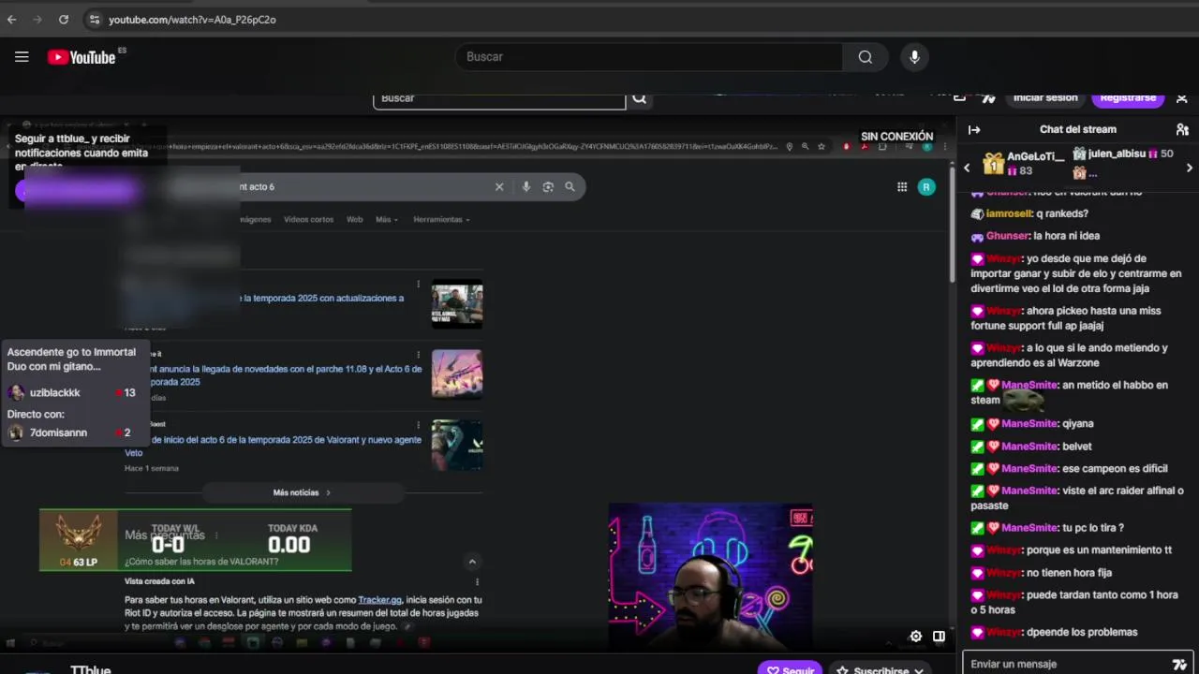Screen dimensions: 1199x674
Task: Expand Más noticias news section
Action: 303,492
